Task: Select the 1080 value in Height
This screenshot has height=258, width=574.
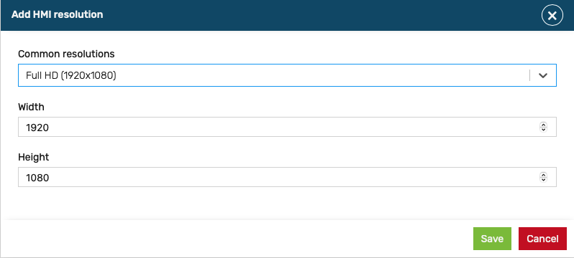Action: (x=37, y=178)
